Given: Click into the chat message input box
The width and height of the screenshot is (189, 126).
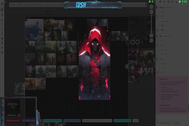Looking at the screenshot, I should pos(172,117).
